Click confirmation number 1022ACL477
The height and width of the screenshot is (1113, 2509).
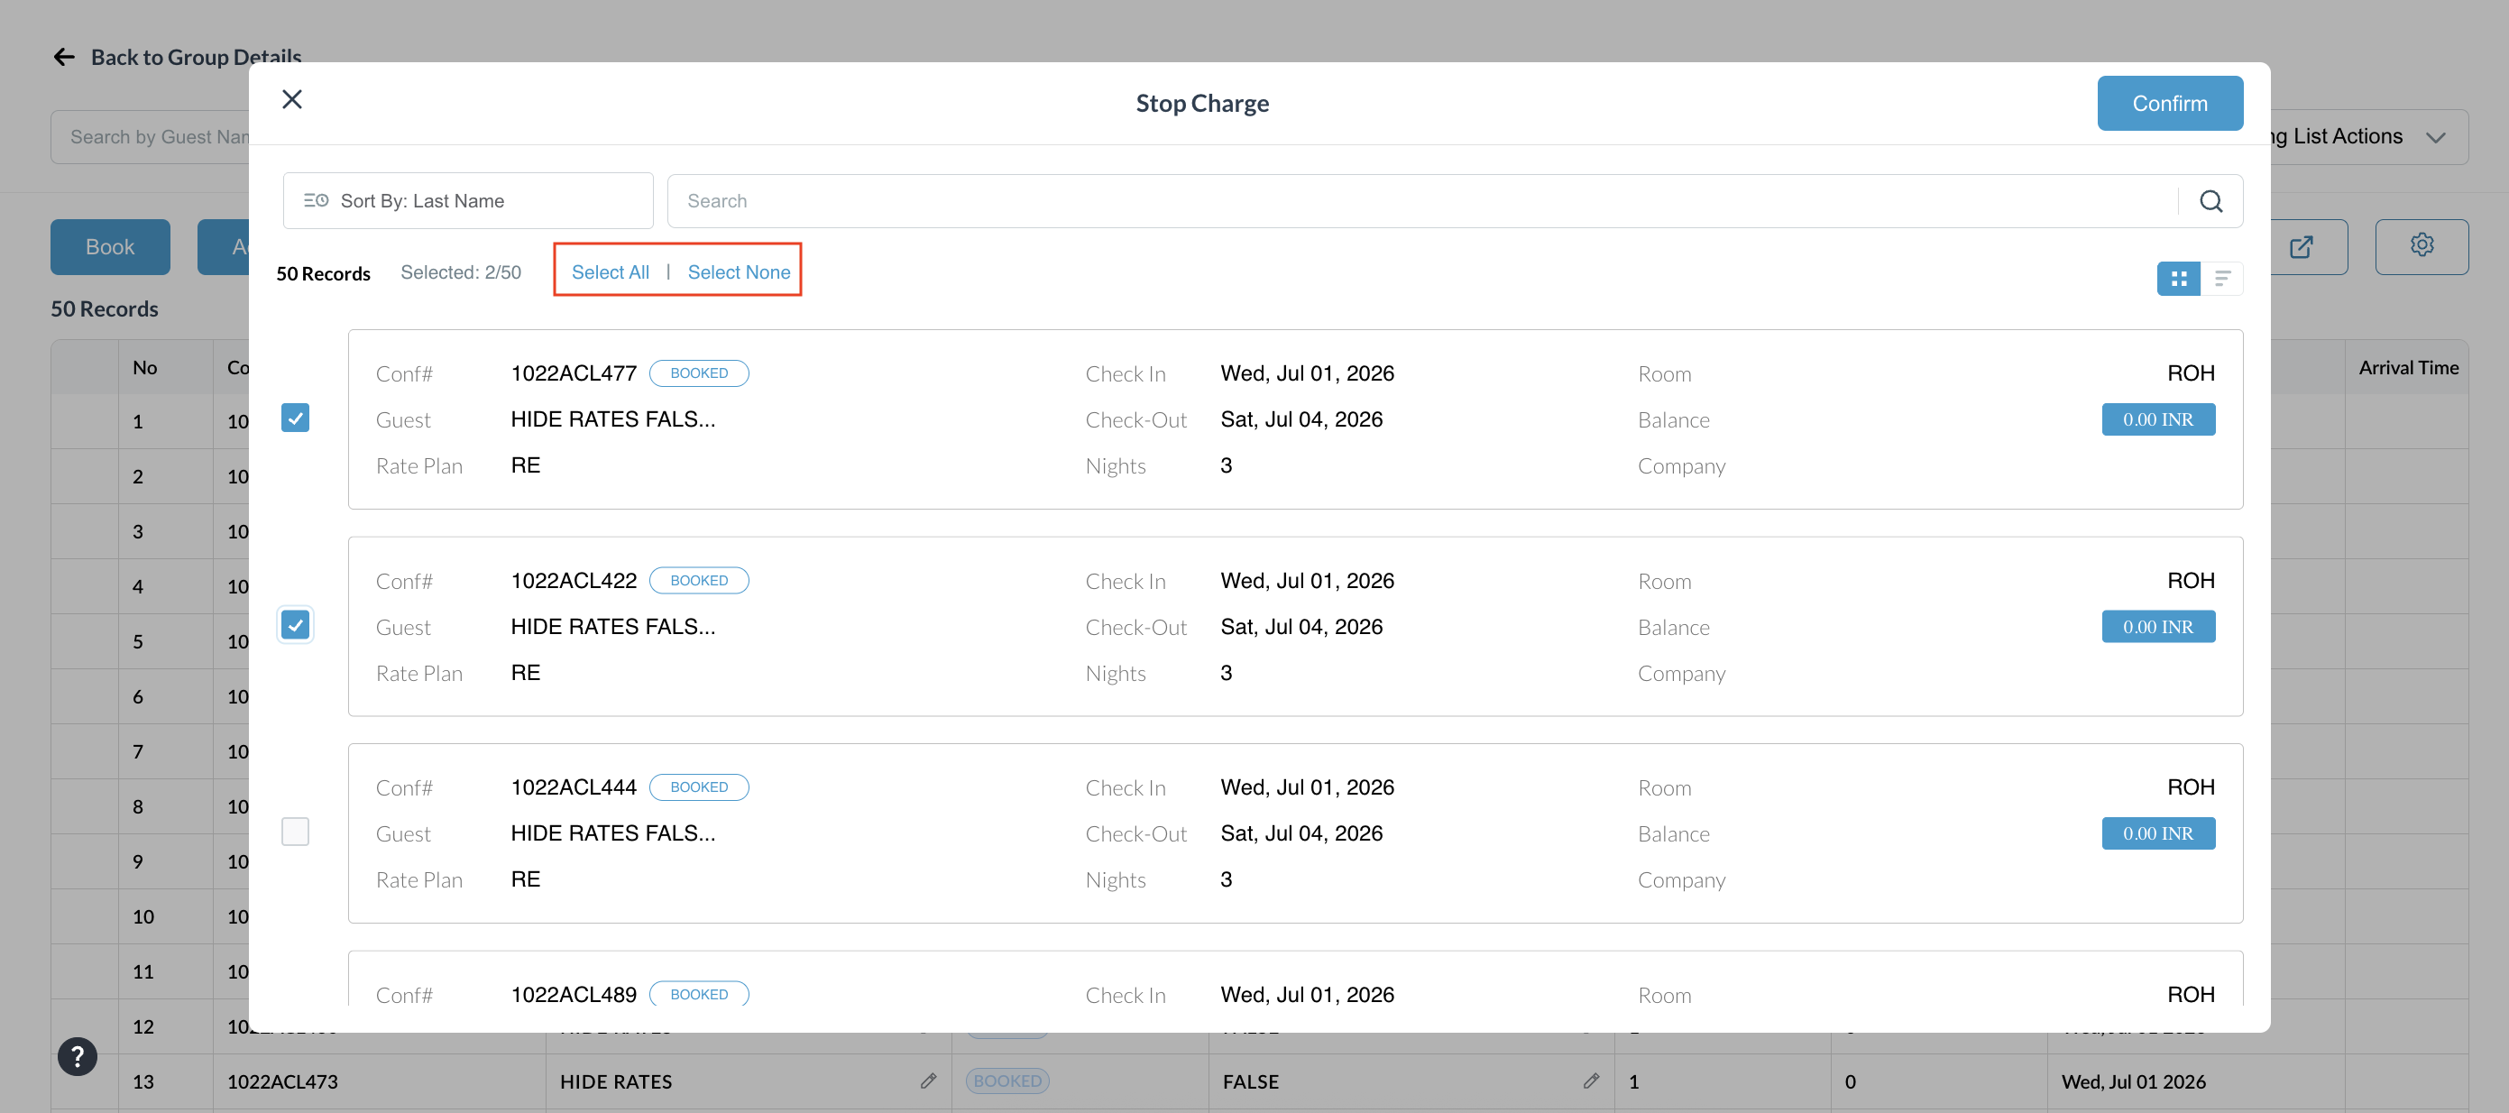coord(574,373)
